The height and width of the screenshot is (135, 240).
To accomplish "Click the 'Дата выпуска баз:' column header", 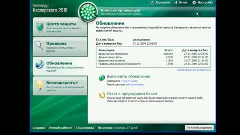I will point(195,50).
